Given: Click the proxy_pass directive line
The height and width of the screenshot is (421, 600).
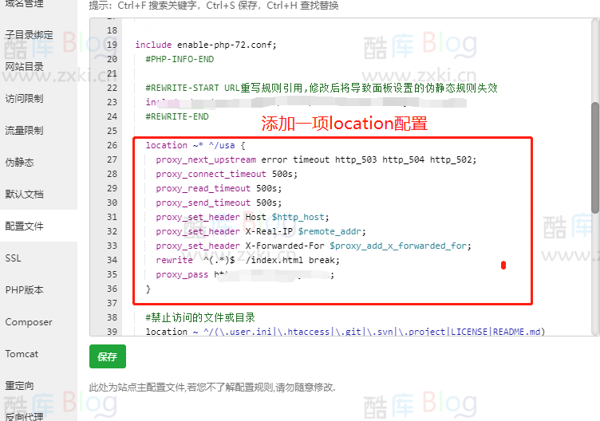Looking at the screenshot, I should [245, 274].
